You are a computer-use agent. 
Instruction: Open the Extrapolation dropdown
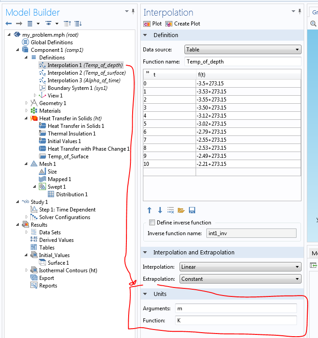(x=240, y=279)
